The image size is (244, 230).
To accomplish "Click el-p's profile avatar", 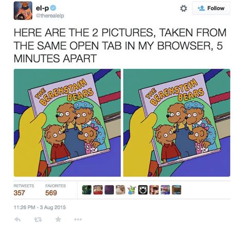I will pos(23,11).
